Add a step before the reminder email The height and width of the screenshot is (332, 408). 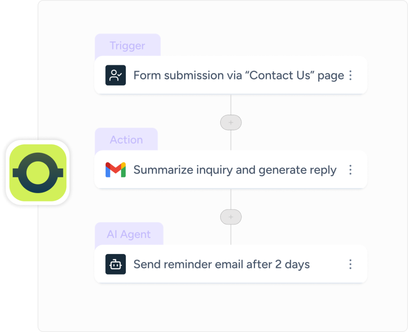tap(230, 217)
